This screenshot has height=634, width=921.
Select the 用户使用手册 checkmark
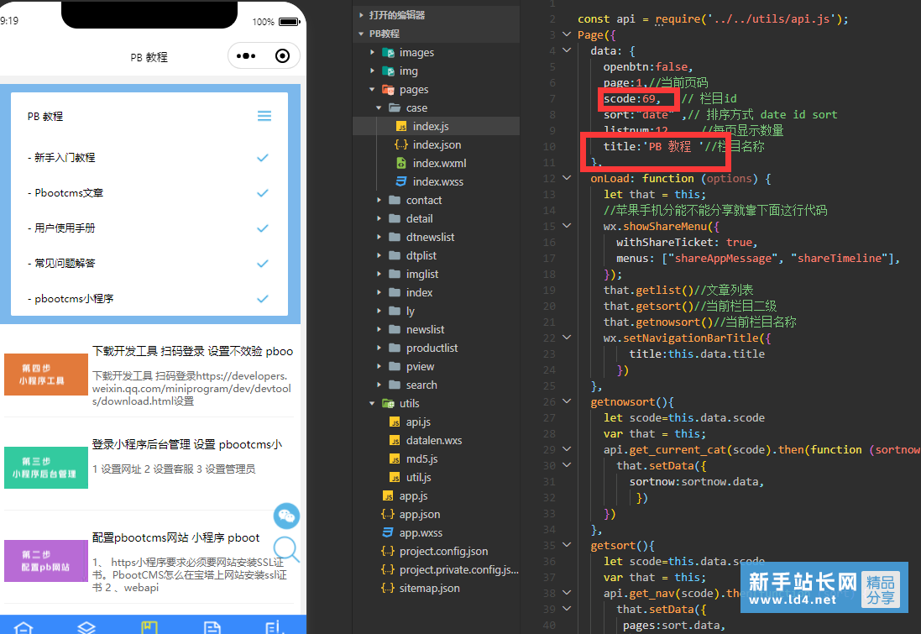click(263, 228)
